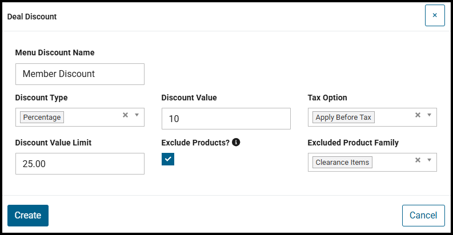Click into the Discount Value field
Image resolution: width=453 pixels, height=235 pixels.
tap(226, 119)
